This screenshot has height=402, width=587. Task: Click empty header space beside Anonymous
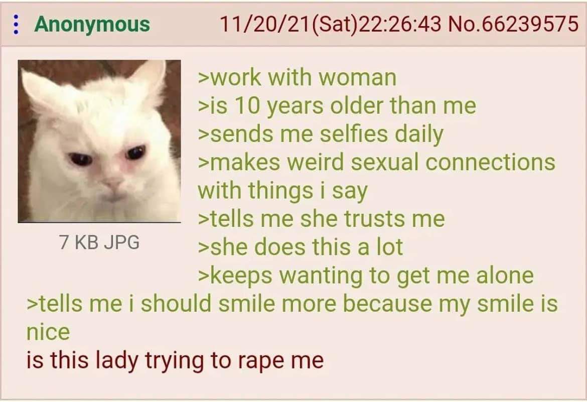pos(184,25)
